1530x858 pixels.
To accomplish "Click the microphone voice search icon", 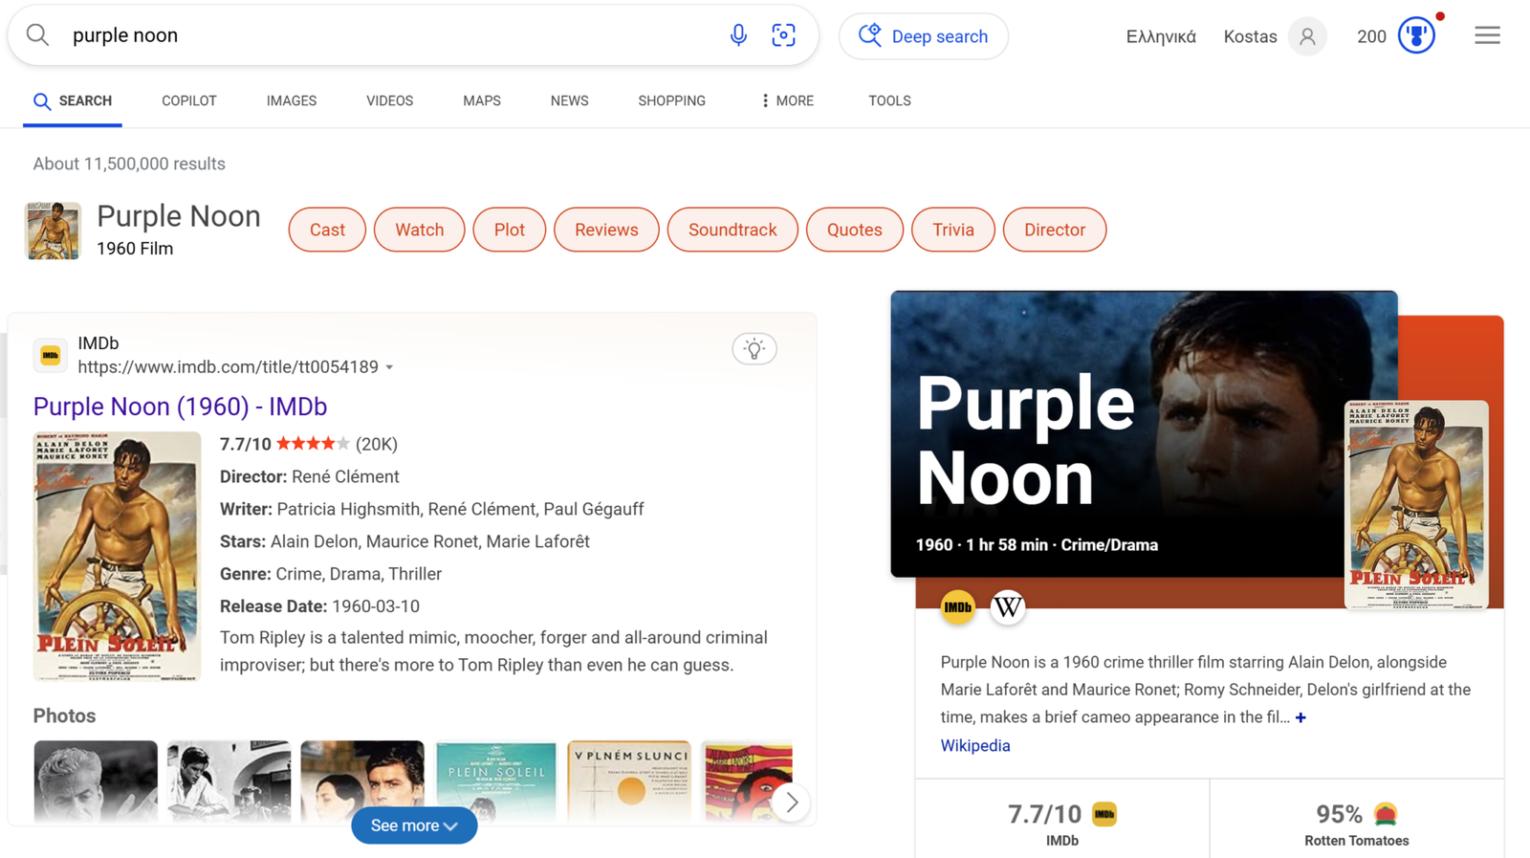I will (x=738, y=35).
